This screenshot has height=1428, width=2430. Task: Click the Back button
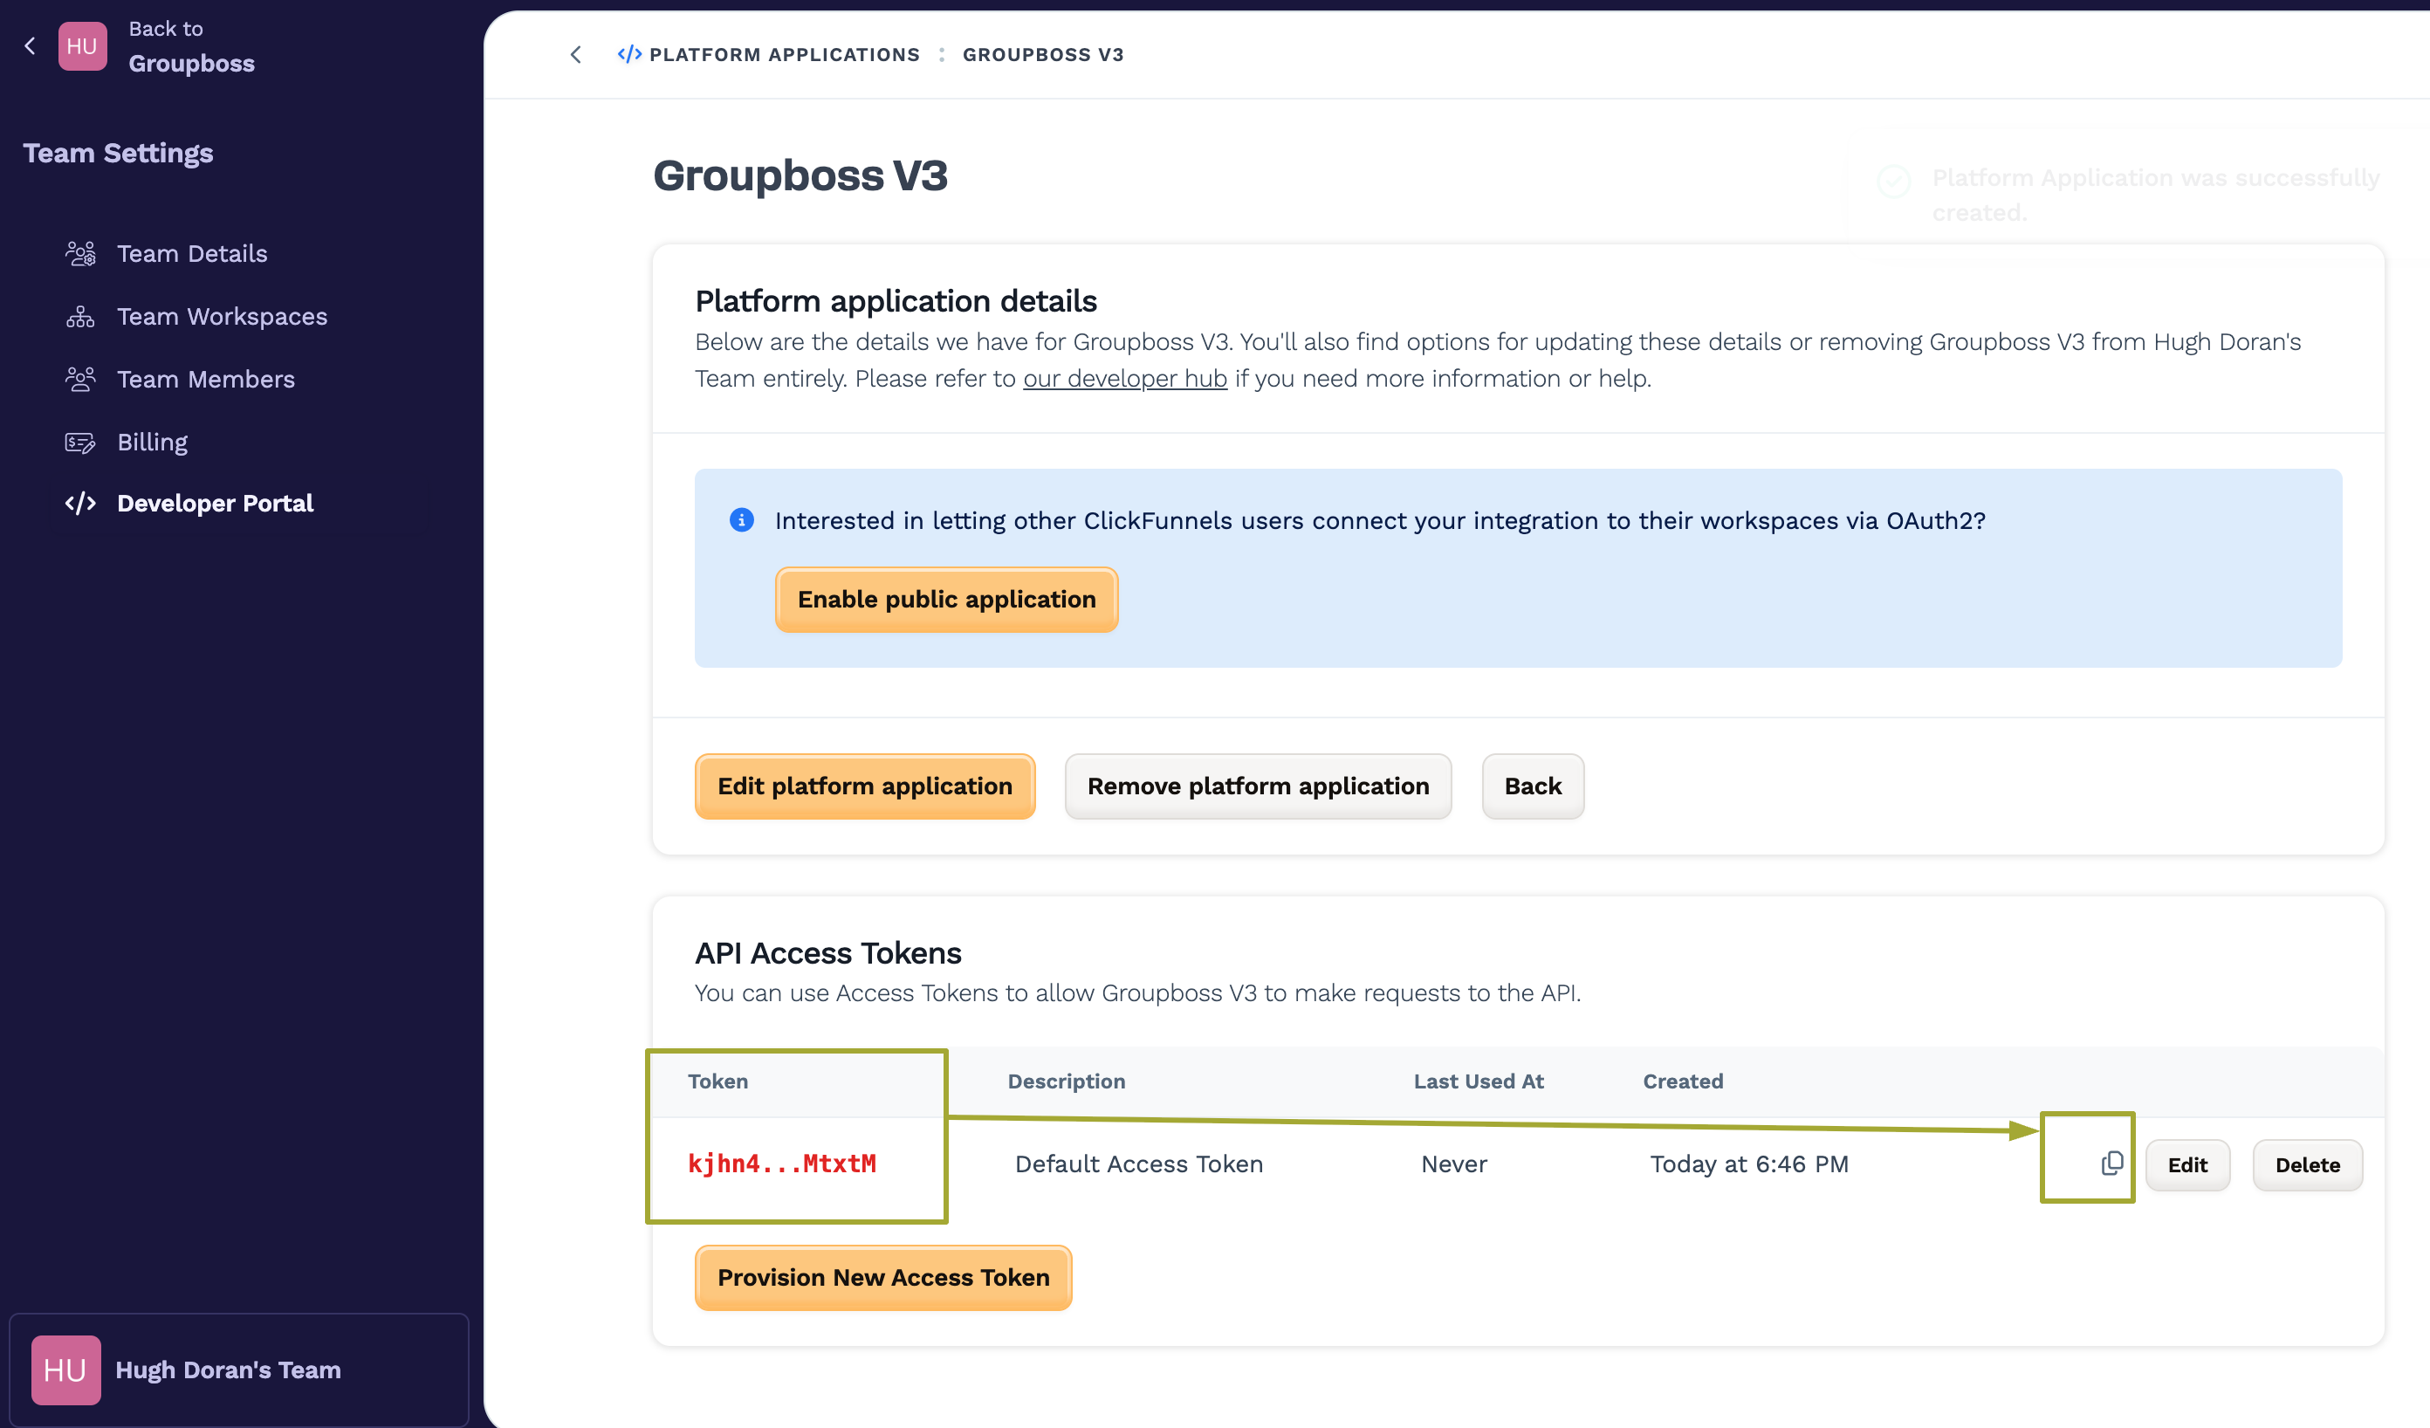[1532, 786]
